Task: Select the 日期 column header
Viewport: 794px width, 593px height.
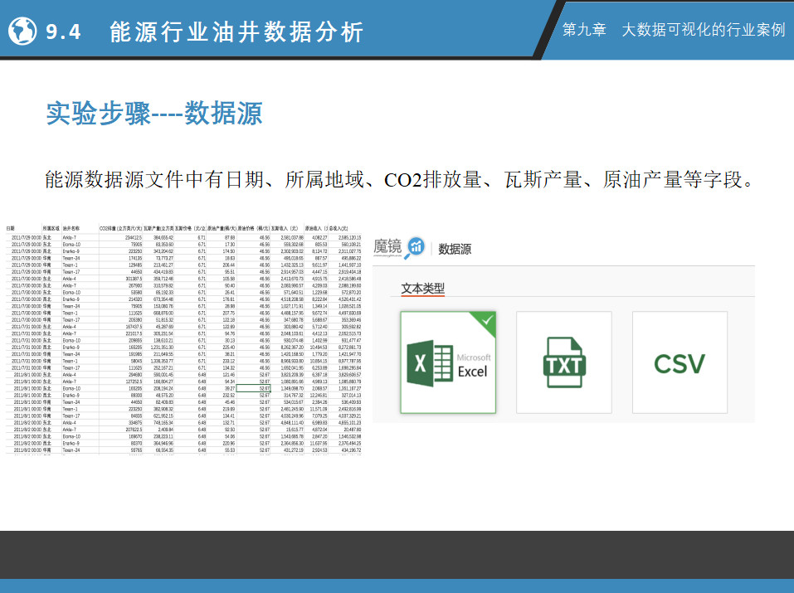Action: (x=12, y=227)
